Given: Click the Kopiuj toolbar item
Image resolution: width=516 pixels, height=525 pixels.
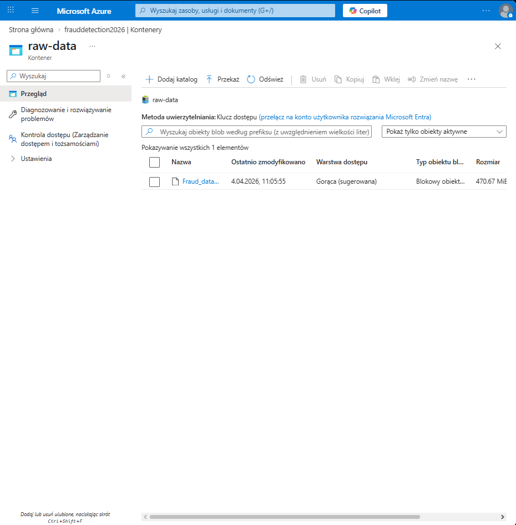Looking at the screenshot, I should [x=349, y=79].
